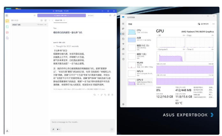
Task: Open My Models folder icon in LM Studio
Action: click(7, 32)
